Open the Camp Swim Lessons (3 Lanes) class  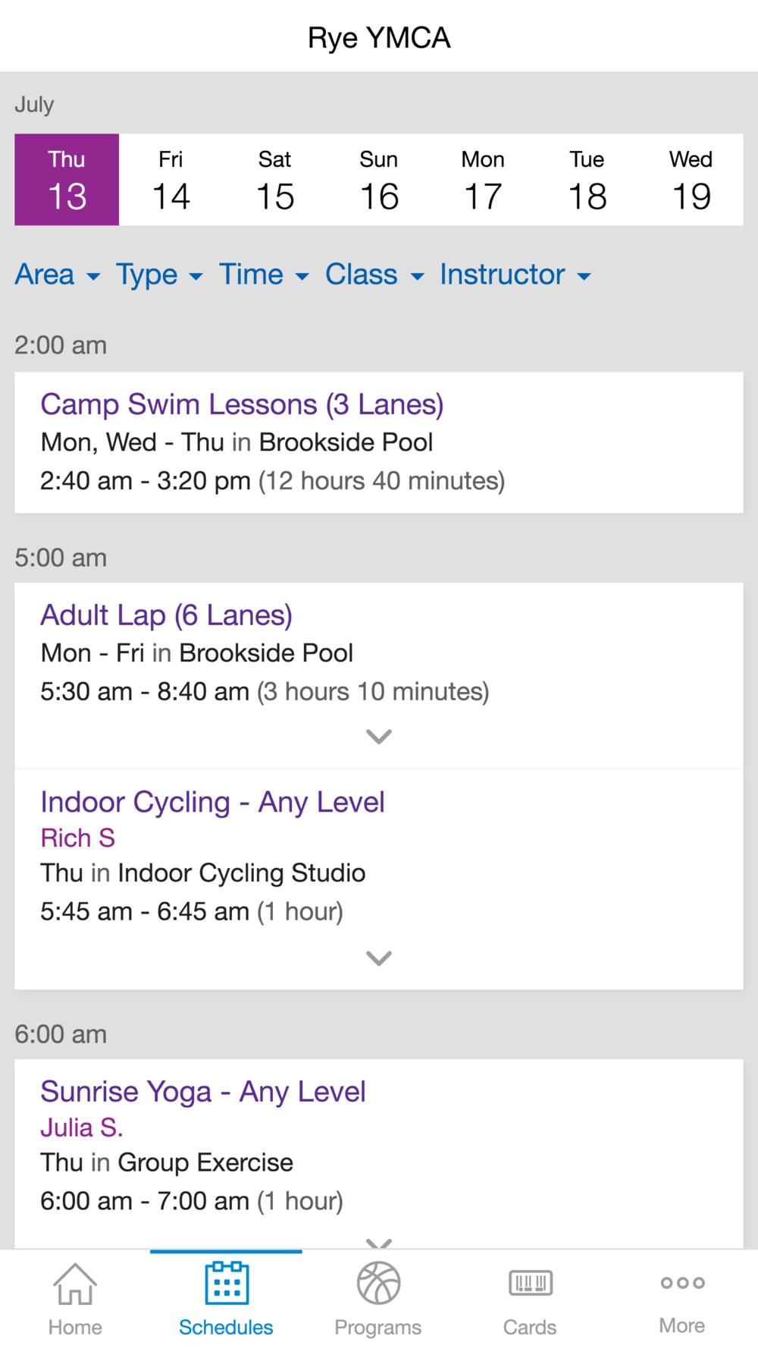[242, 404]
